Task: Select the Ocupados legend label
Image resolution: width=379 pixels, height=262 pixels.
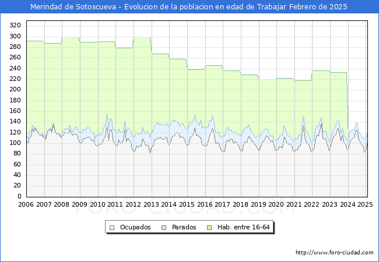Action: tap(135, 227)
